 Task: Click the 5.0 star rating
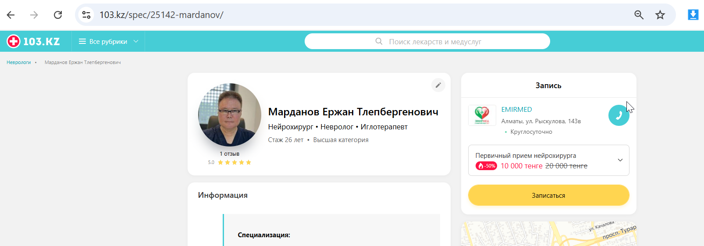coord(230,162)
